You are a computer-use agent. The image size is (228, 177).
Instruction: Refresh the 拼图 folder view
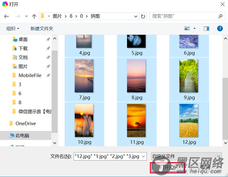click(x=143, y=16)
